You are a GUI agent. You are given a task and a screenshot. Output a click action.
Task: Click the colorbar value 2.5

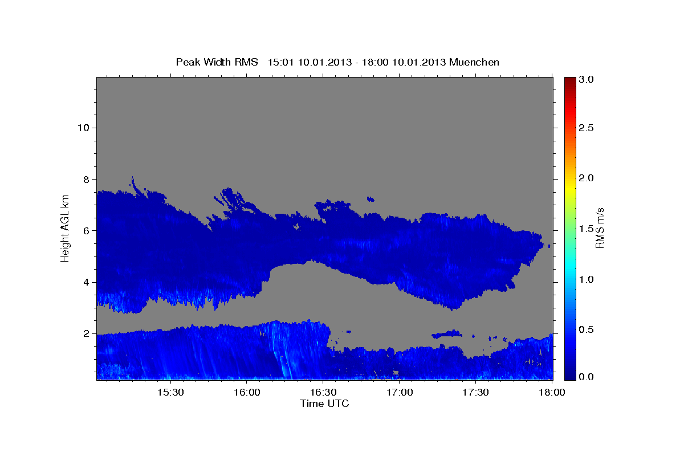pos(587,128)
